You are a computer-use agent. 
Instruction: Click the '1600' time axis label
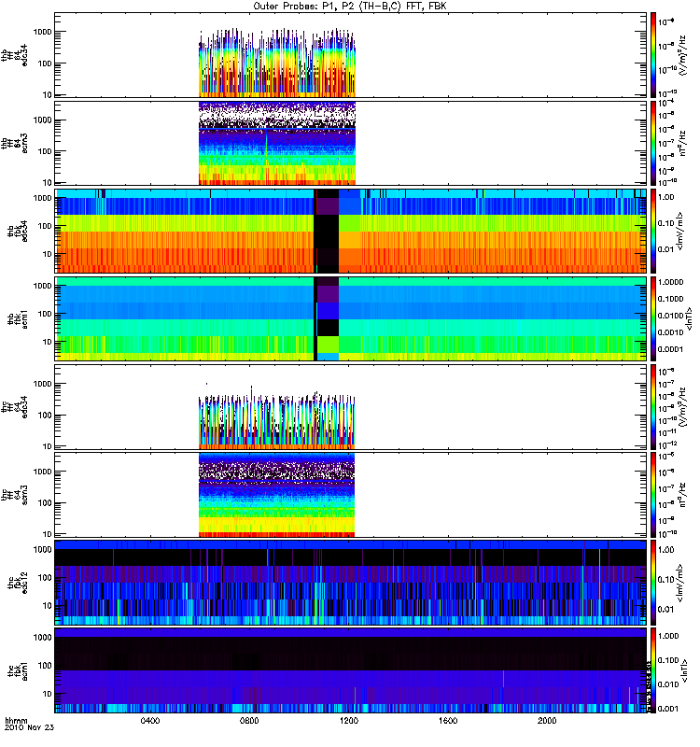[448, 720]
